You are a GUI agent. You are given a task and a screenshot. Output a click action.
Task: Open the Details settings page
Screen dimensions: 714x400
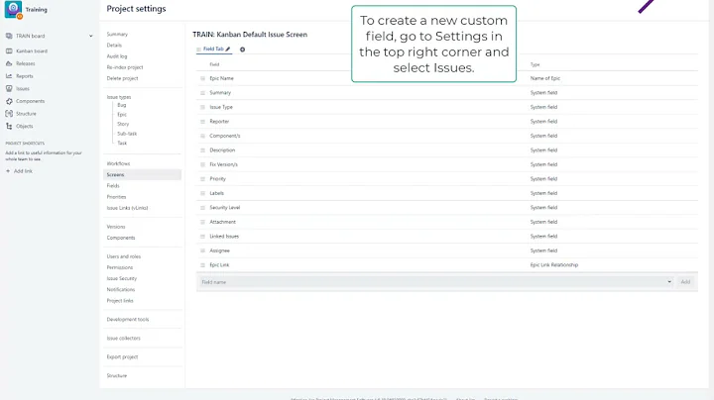coord(114,45)
